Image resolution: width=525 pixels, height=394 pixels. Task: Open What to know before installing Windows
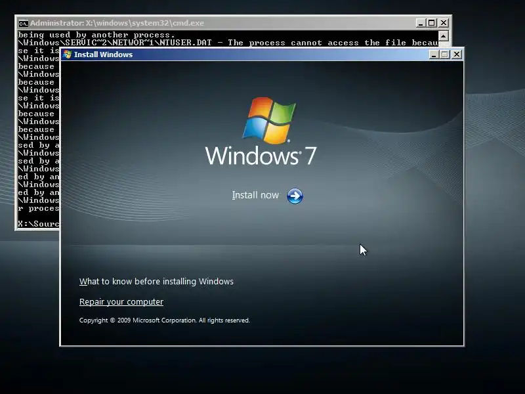click(156, 282)
